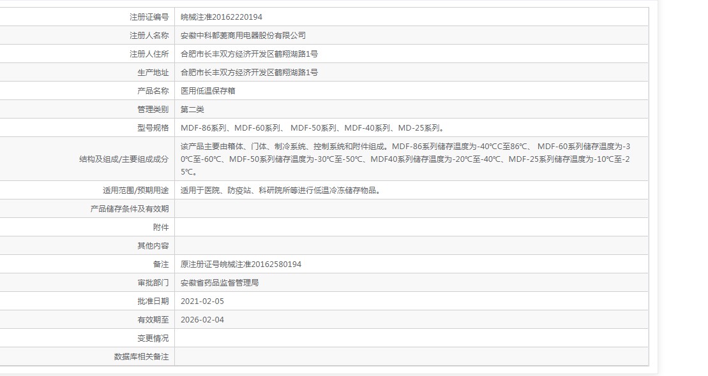Select the 备注 label
This screenshot has width=708, height=376.
click(161, 264)
